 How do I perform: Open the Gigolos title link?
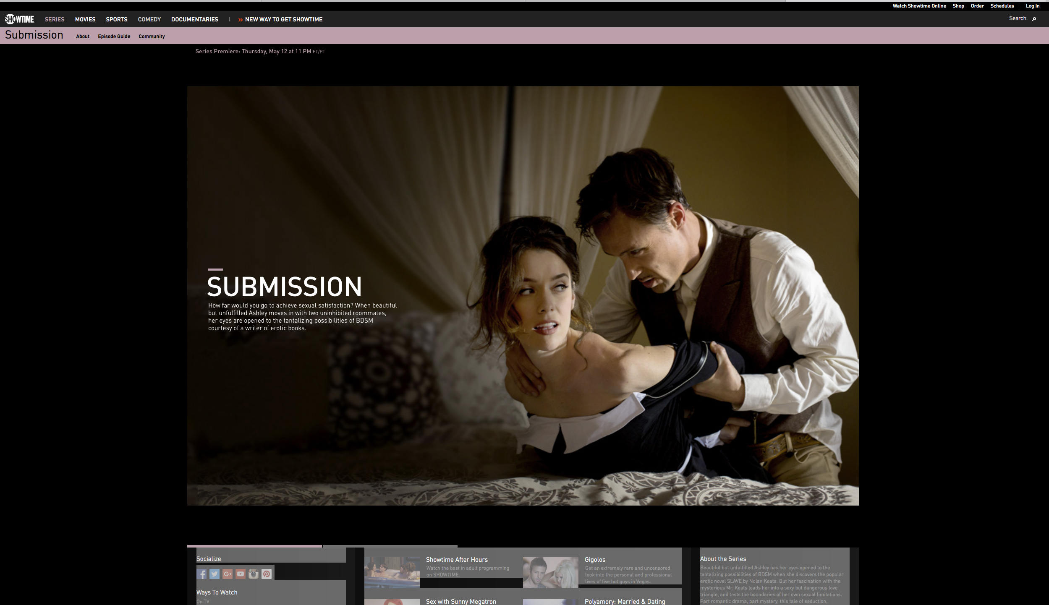tap(595, 560)
